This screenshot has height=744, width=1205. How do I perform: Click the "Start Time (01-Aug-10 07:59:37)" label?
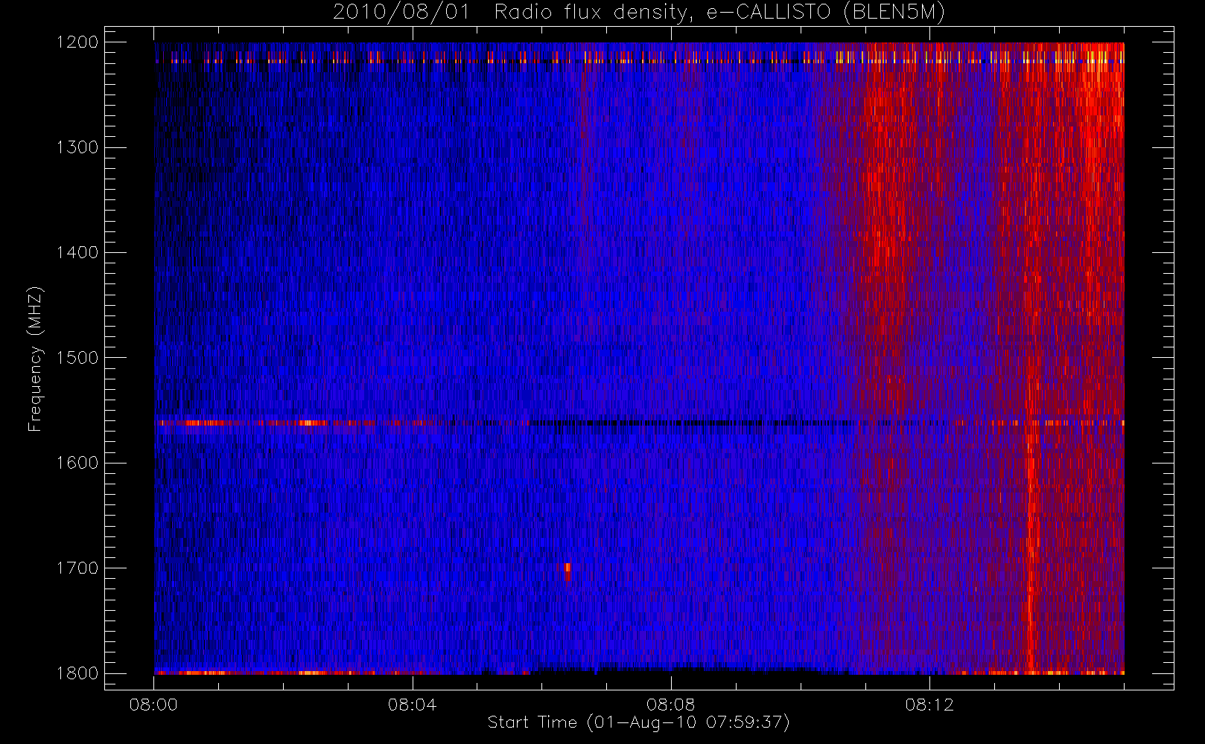[638, 722]
